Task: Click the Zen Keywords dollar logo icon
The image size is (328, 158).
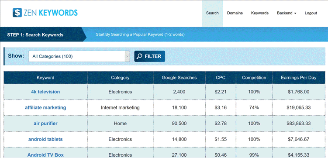Action: [x=17, y=13]
